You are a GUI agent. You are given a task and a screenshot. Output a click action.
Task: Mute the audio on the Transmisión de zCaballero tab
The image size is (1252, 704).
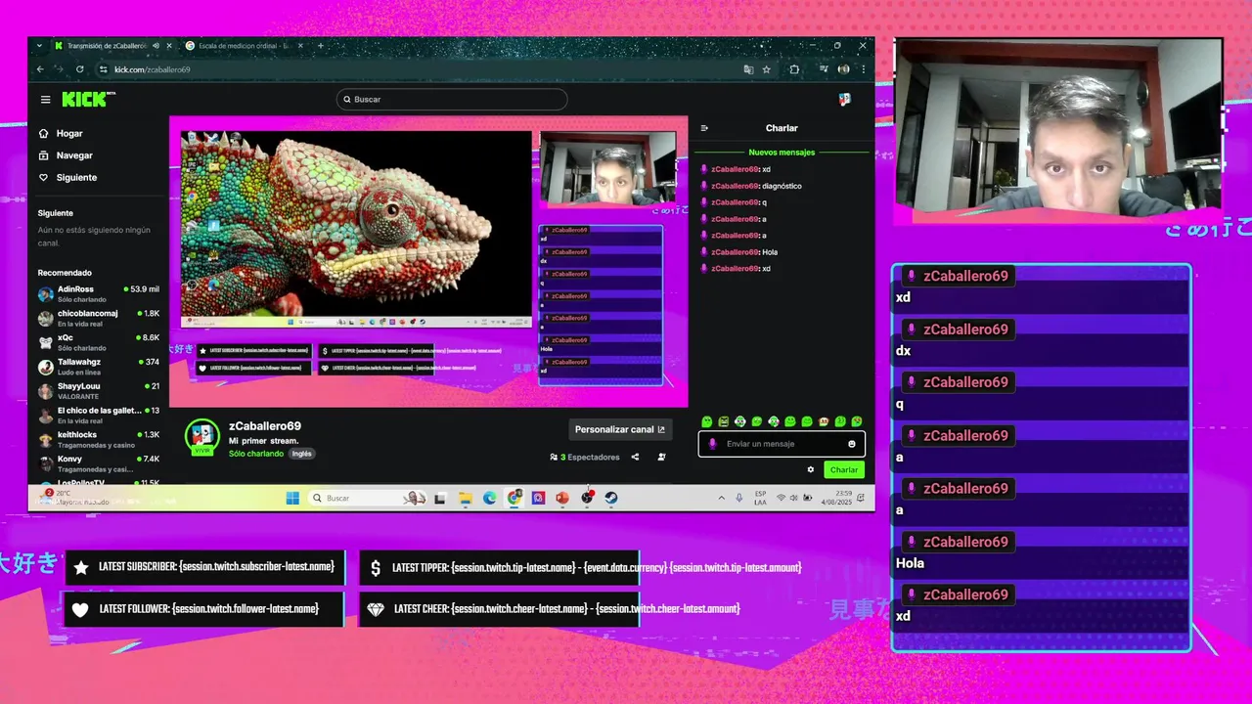click(156, 46)
